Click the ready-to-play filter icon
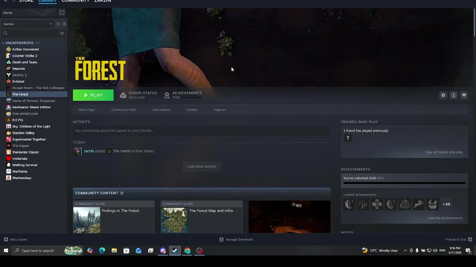Image resolution: width=476 pixels, height=267 pixels. (x=64, y=24)
